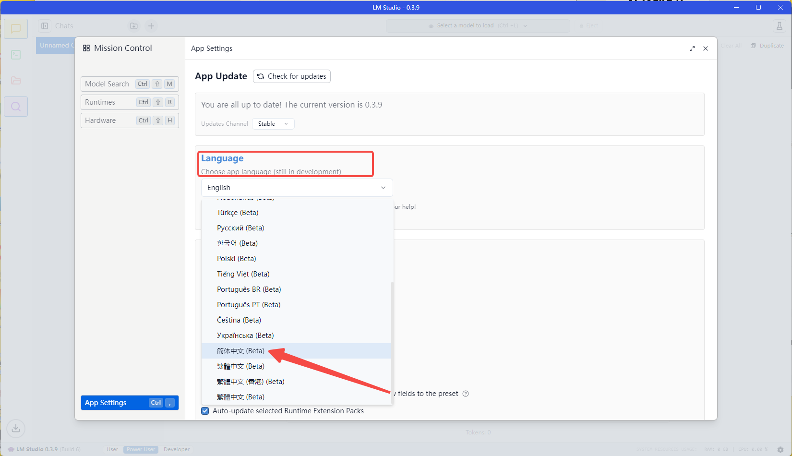Click the Eject model button

tap(589, 26)
